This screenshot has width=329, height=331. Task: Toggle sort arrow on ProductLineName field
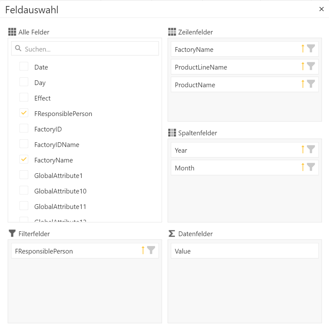pos(303,66)
